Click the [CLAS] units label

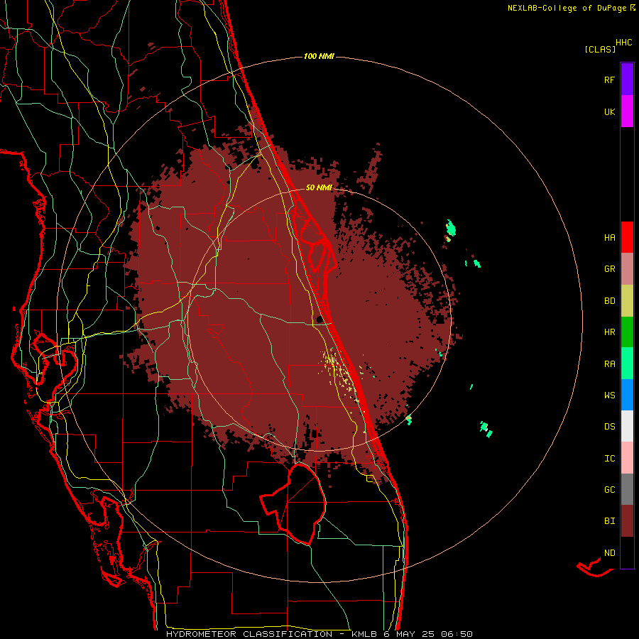click(600, 49)
